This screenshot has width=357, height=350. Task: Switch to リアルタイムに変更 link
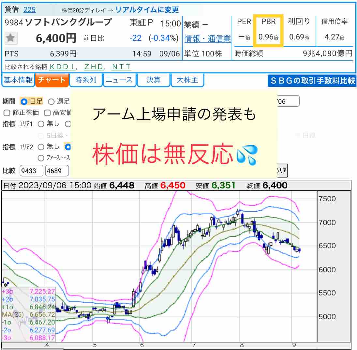(147, 9)
